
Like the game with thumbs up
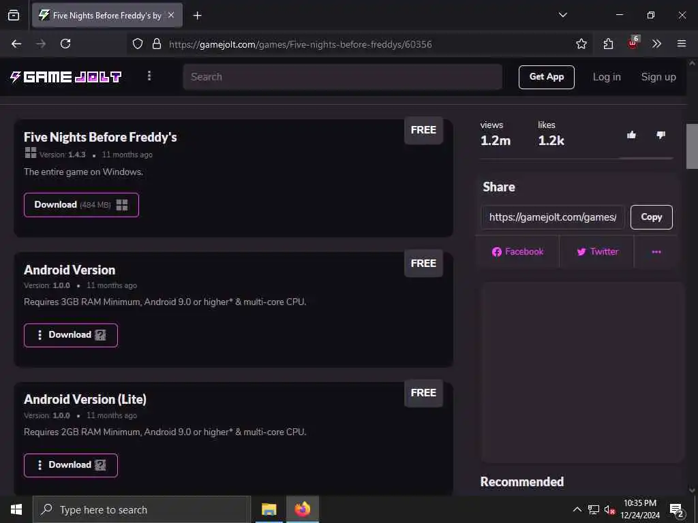point(631,135)
